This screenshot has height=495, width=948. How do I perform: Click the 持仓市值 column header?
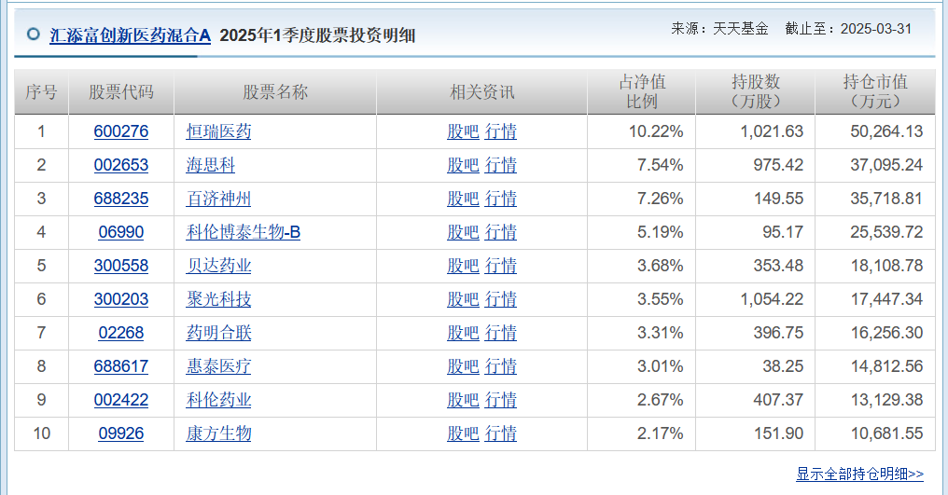point(875,92)
